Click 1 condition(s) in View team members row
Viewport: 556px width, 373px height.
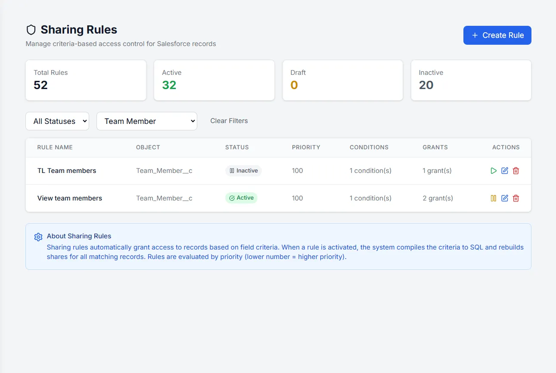click(370, 198)
